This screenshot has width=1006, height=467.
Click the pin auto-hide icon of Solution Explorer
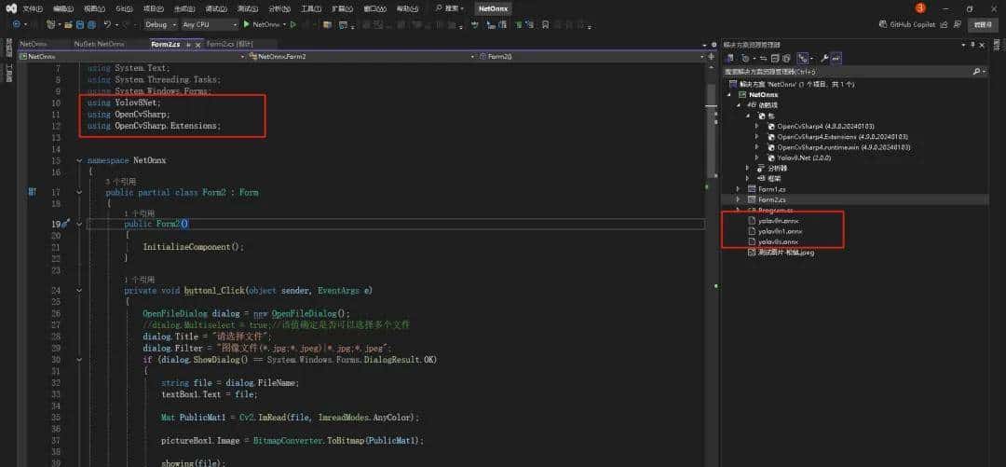tap(972, 45)
